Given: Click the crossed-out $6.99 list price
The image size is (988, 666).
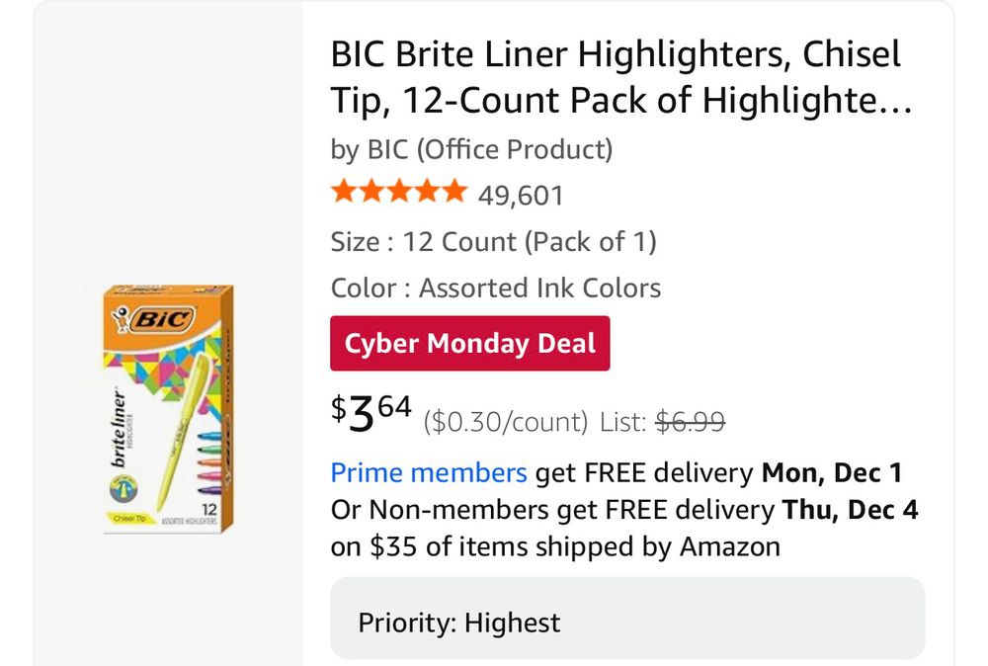Looking at the screenshot, I should coord(692,422).
